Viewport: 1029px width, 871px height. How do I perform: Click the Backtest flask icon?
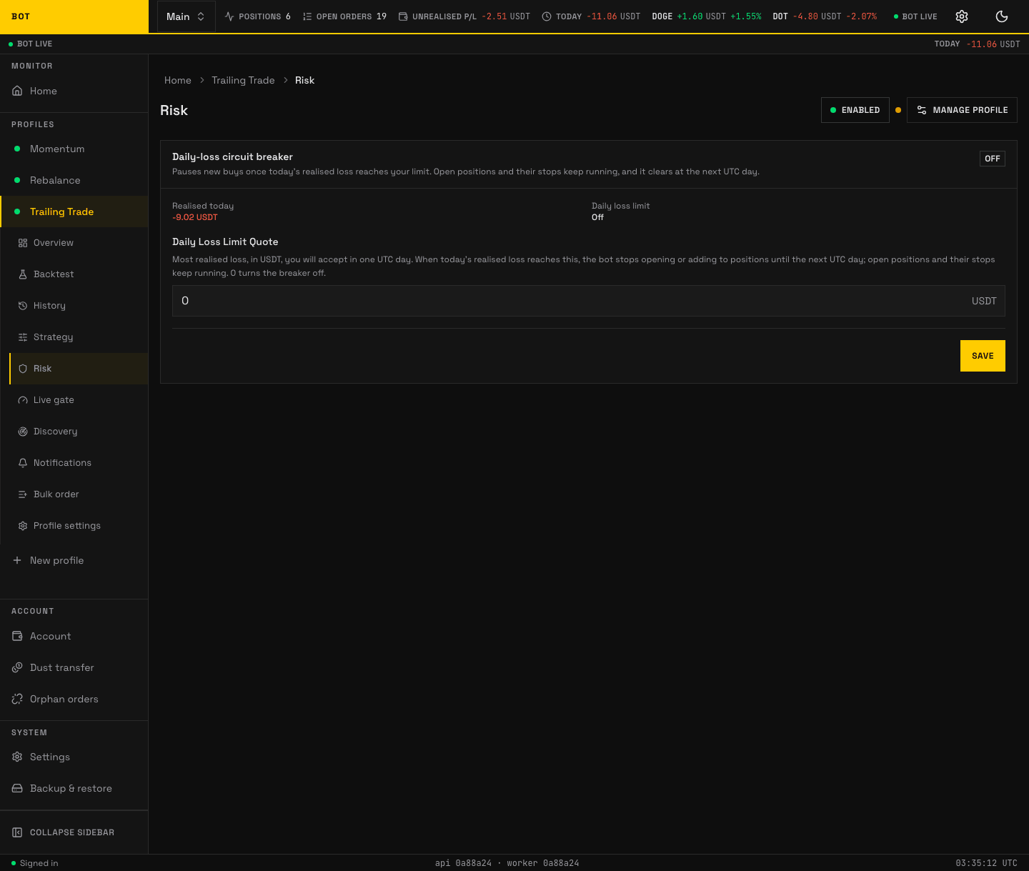tap(23, 274)
